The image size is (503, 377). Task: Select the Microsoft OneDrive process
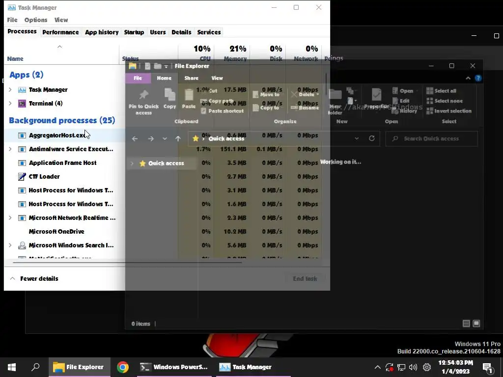(x=56, y=232)
